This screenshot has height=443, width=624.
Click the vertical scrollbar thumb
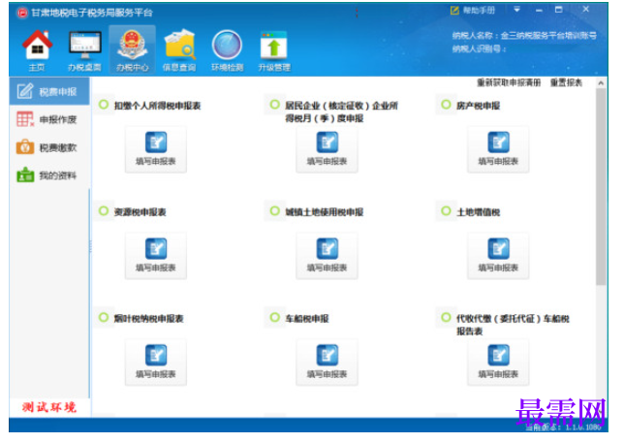coord(602,187)
